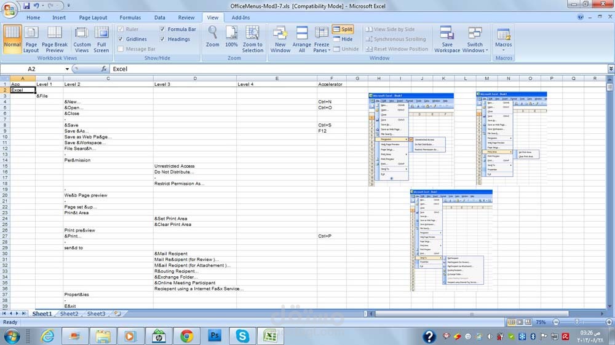This screenshot has width=615, height=345.
Task: Open the Home tab
Action: [x=33, y=18]
